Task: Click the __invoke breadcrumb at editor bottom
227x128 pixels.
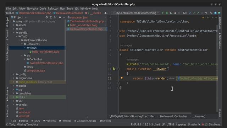Action: pyautogui.click(x=199, y=116)
